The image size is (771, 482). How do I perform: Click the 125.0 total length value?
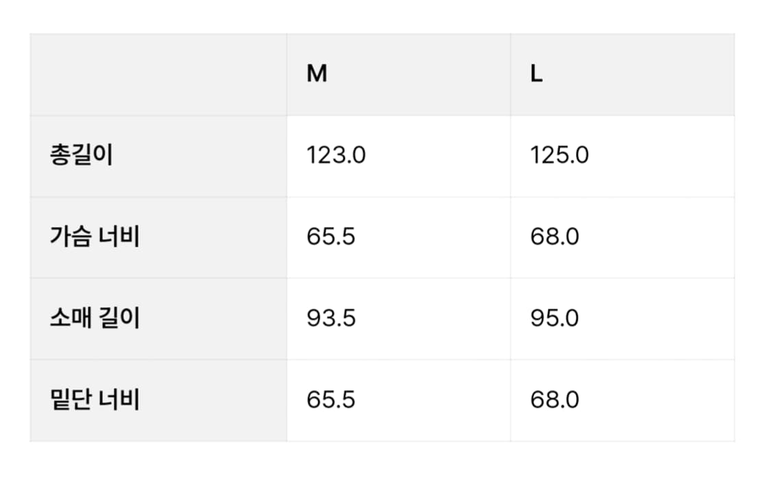(559, 156)
